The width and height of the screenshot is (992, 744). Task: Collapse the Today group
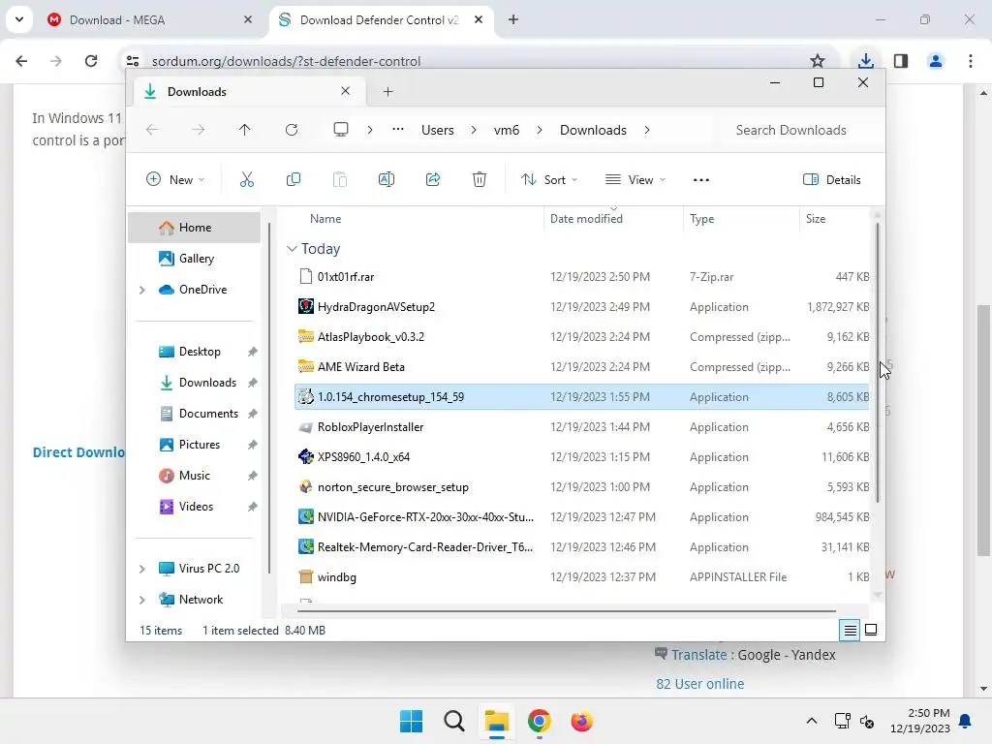click(292, 249)
